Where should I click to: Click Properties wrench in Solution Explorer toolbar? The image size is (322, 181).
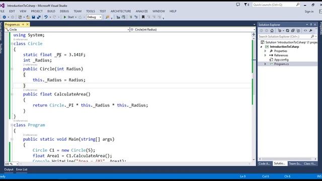pos(311,31)
